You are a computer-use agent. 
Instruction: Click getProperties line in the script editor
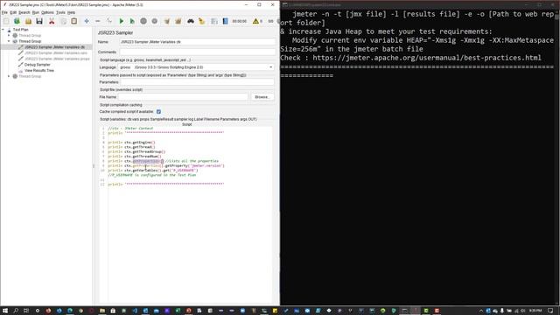coord(164,161)
